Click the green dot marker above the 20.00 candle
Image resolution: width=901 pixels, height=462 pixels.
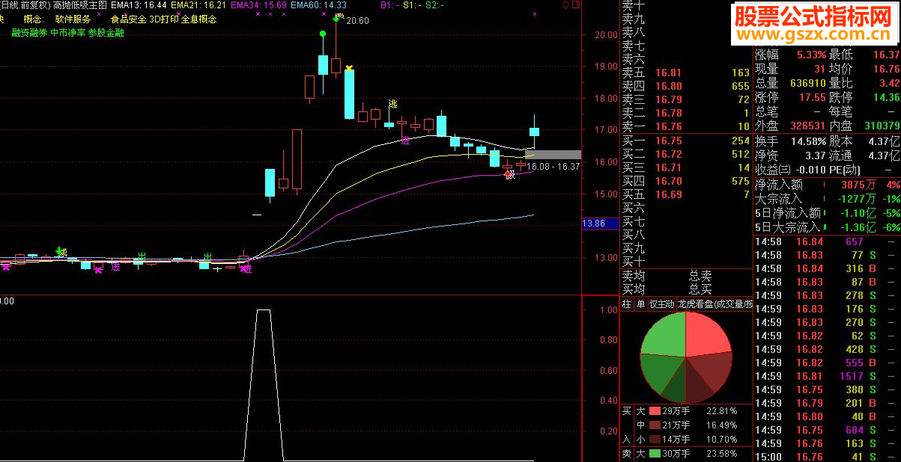pyautogui.click(x=323, y=34)
